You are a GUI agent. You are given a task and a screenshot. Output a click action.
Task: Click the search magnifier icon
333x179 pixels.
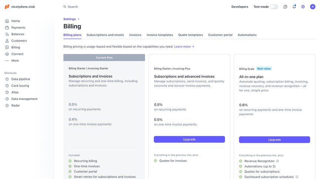point(65,7)
